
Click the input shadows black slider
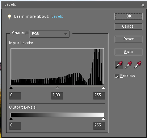[x=11, y=88]
